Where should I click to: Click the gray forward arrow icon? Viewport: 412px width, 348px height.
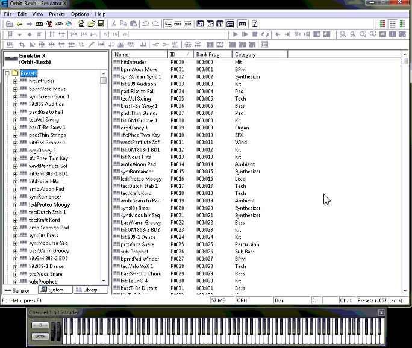click(x=29, y=24)
